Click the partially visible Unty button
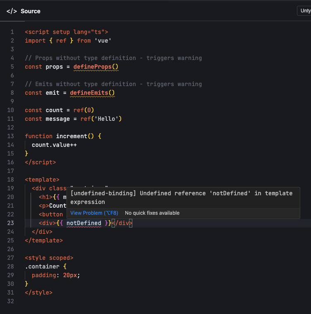Screen dimensions: 311x314 pyautogui.click(x=305, y=11)
